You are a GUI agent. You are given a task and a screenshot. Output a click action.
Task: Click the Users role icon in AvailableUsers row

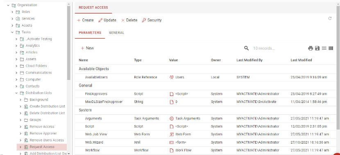coord(171,77)
